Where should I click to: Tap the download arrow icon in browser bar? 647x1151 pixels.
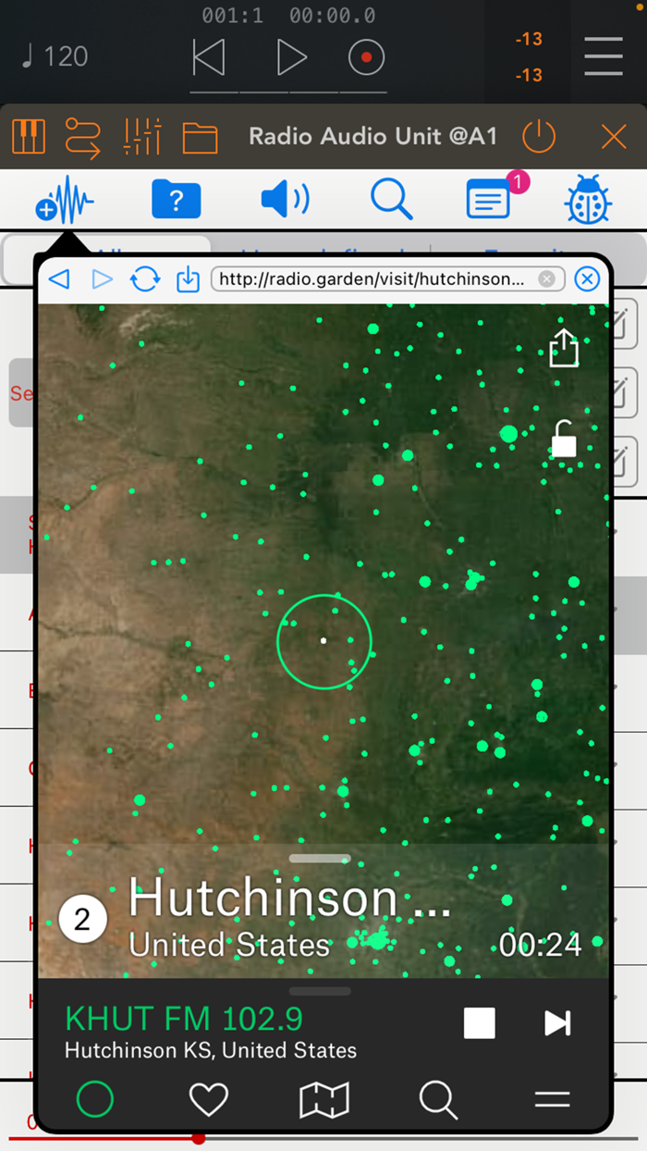[188, 278]
